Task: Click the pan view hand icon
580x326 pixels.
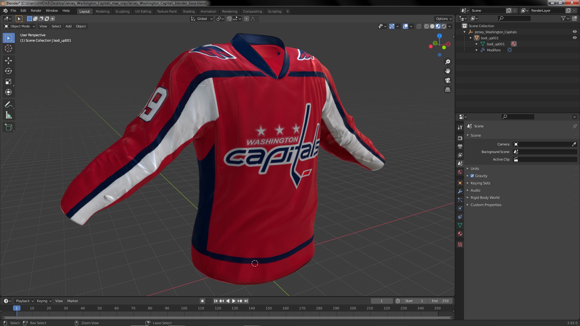Action: [448, 71]
